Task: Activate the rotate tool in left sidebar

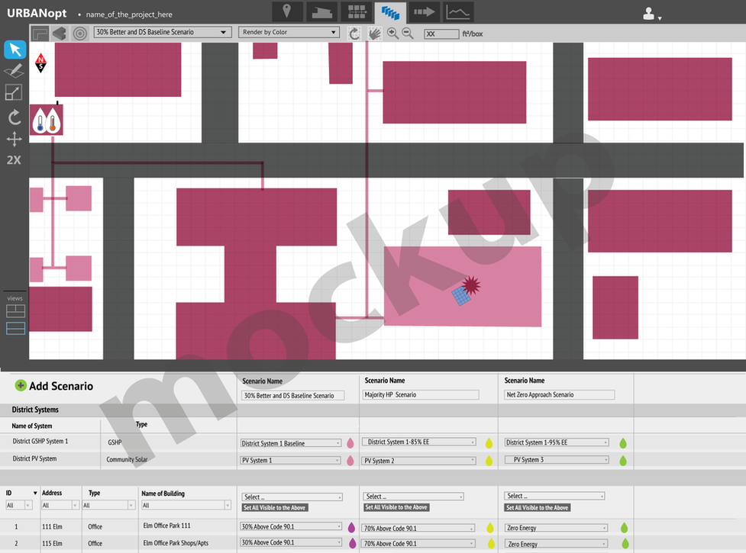Action: (15, 117)
